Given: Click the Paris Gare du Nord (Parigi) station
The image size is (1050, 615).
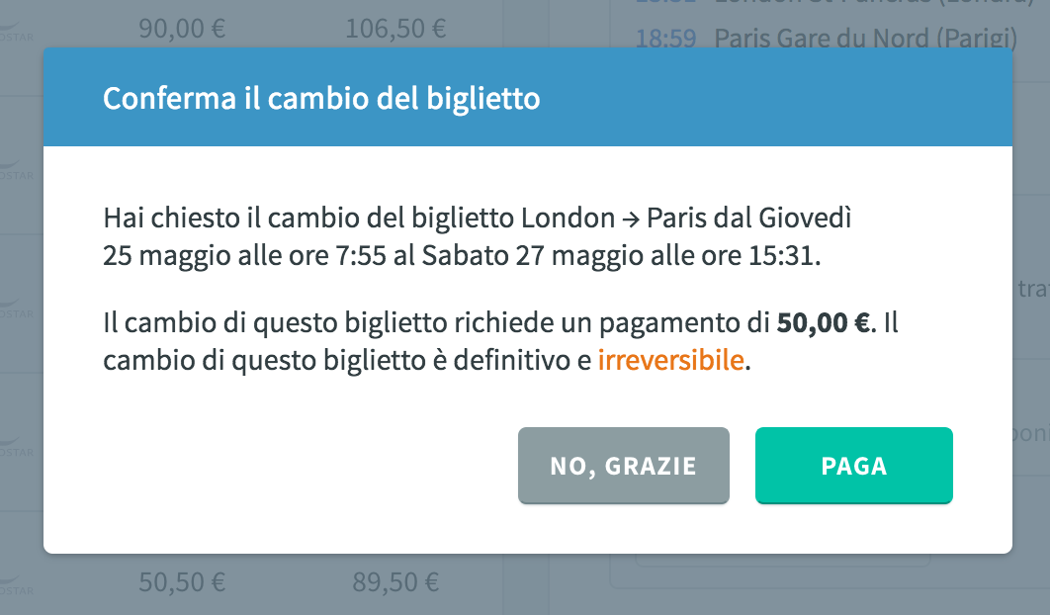Looking at the screenshot, I should (x=866, y=39).
